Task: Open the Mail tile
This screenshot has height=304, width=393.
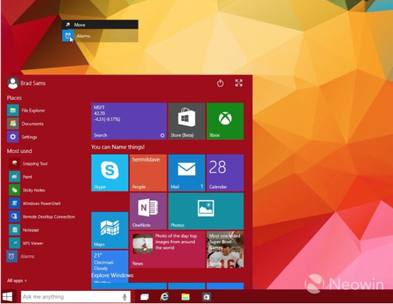Action: 186,173
